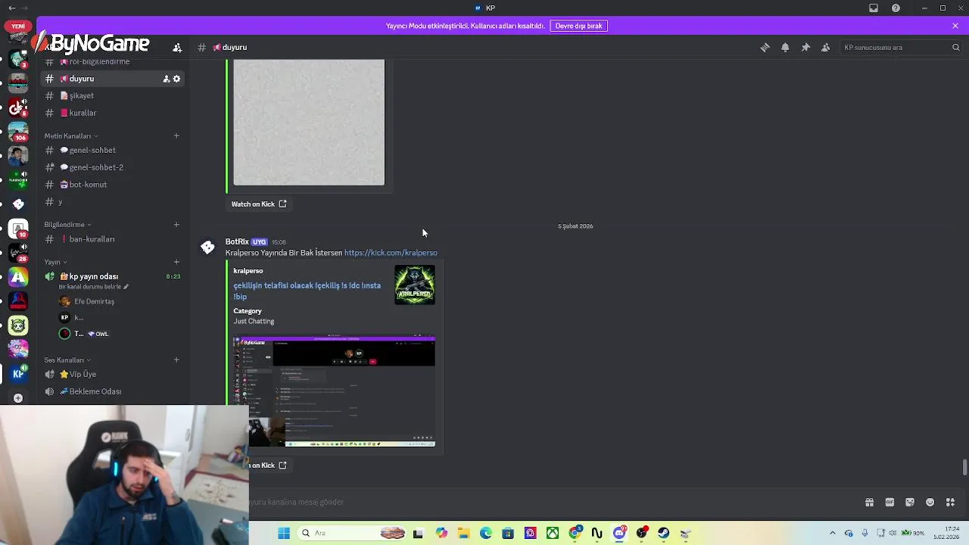Open BotRix avatar icon
This screenshot has height=545, width=969.
pos(207,248)
